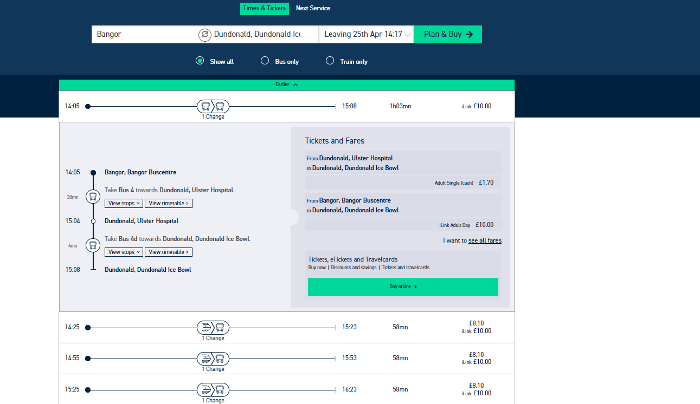
Task: Collapse the Earlier results bar
Action: [x=286, y=84]
